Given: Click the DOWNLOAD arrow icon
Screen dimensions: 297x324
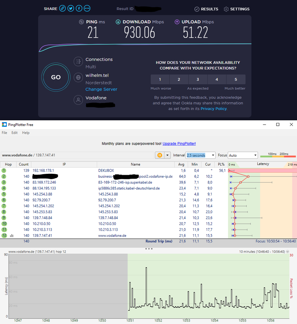Looking at the screenshot, I should [118, 22].
